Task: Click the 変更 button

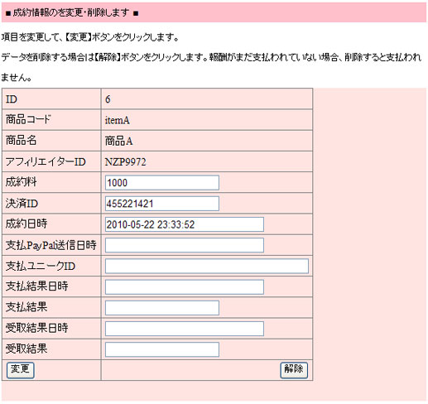Action: click(x=21, y=370)
